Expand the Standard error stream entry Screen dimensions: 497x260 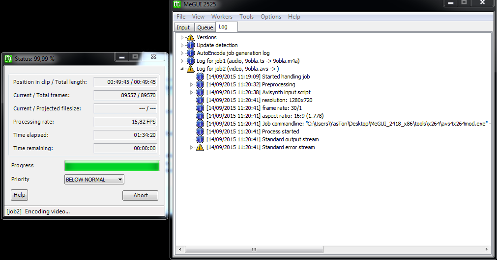pyautogui.click(x=191, y=147)
